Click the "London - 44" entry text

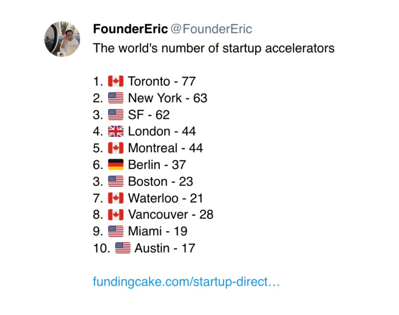click(162, 132)
